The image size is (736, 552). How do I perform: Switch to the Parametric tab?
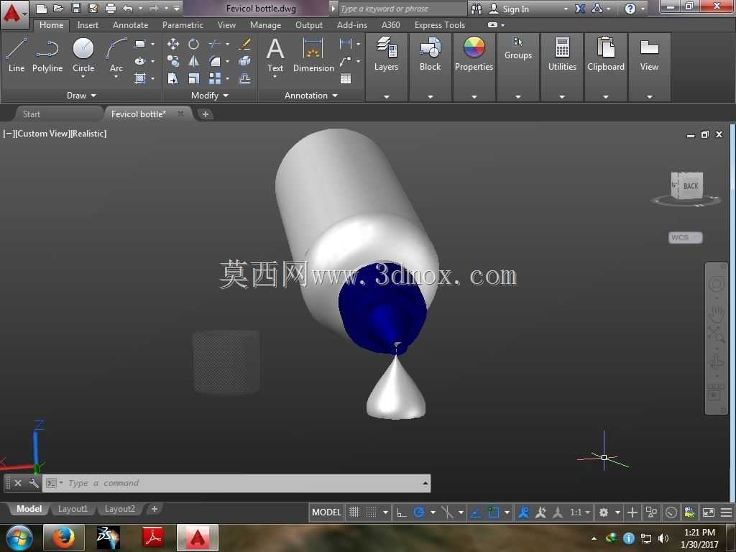click(183, 25)
